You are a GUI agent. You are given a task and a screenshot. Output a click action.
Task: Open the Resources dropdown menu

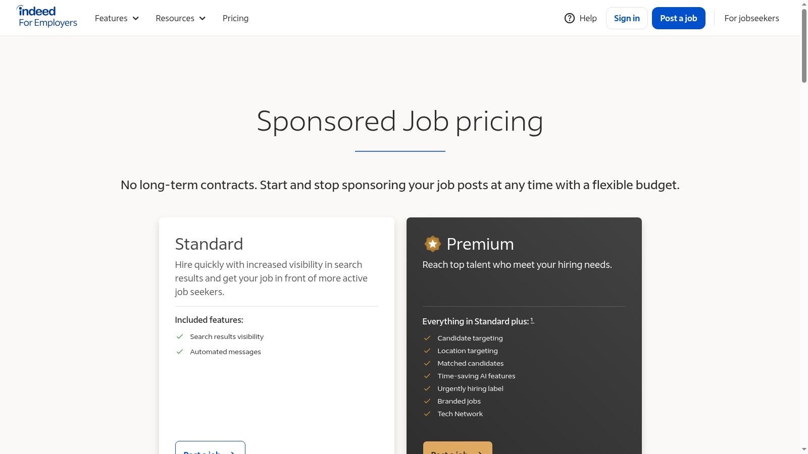click(x=180, y=18)
